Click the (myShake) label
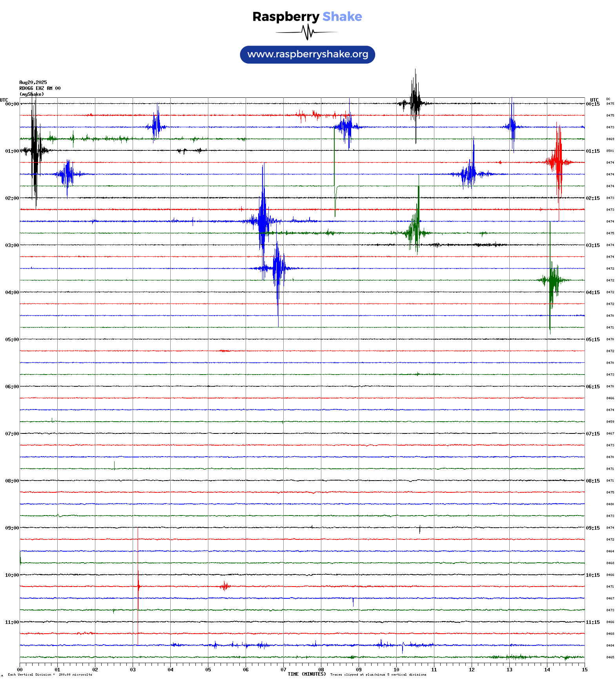Screen dimensions: 616x680 [32, 94]
